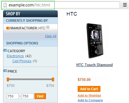Open the Add to Wishlist link
Screen dimensions: 129x103
(x=89, y=95)
